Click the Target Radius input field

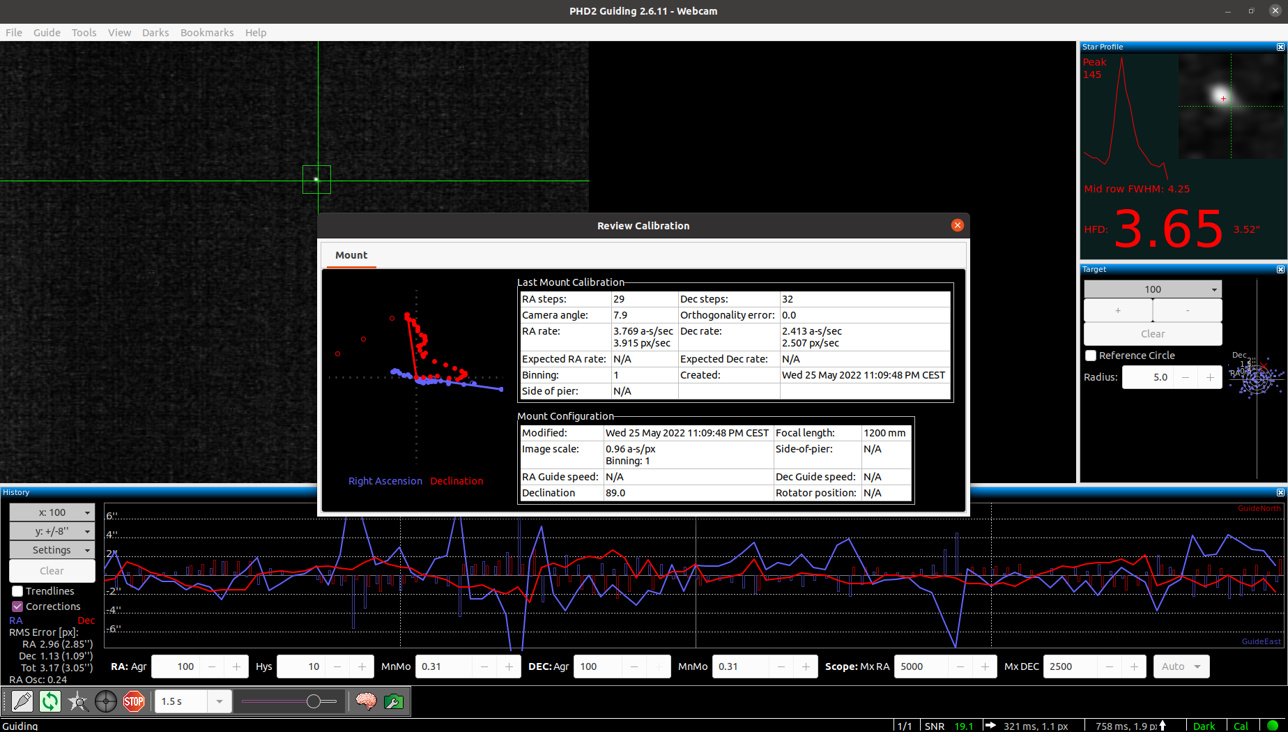[x=1148, y=377]
